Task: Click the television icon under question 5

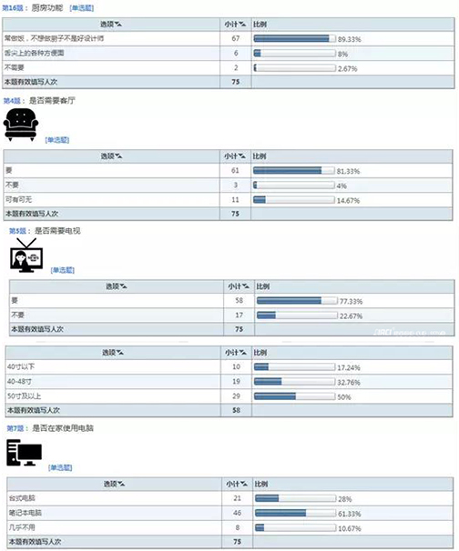Action: coord(26,255)
